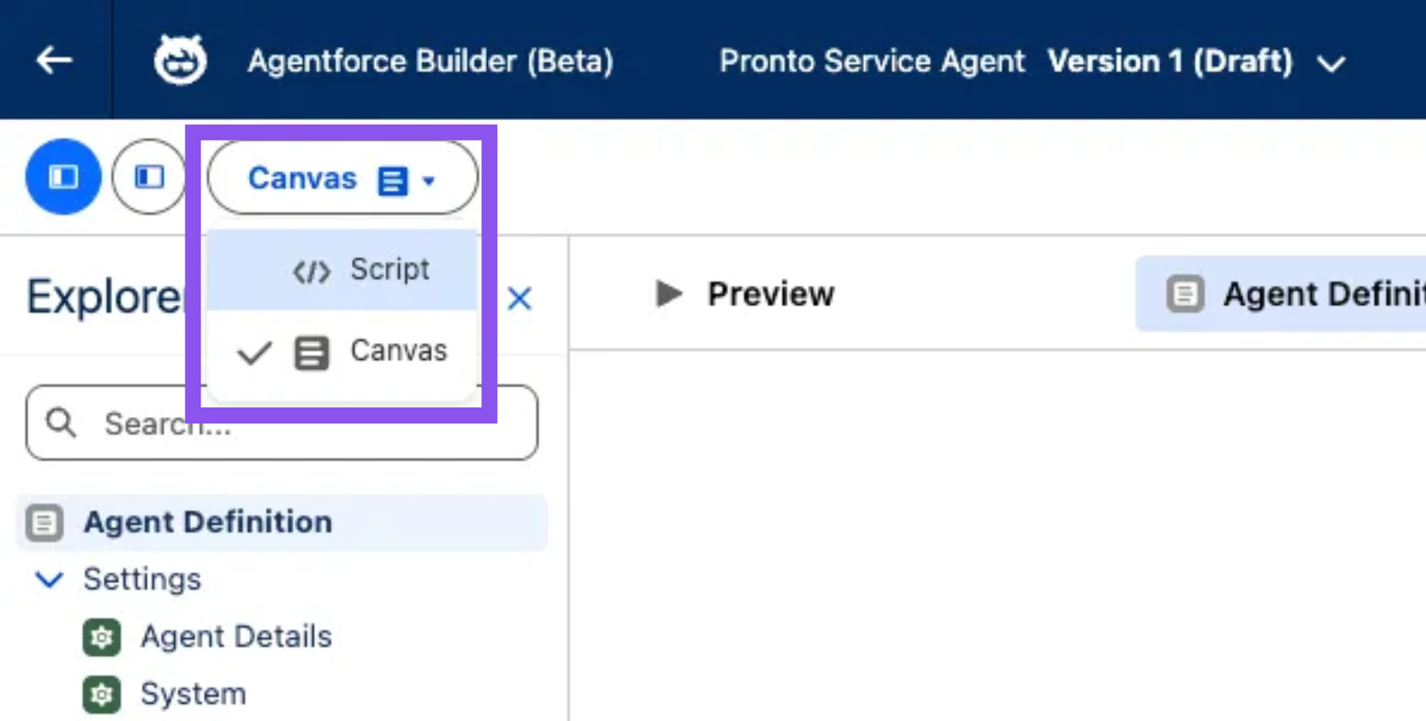
Task: Click the Explorer search field
Action: pos(308,423)
